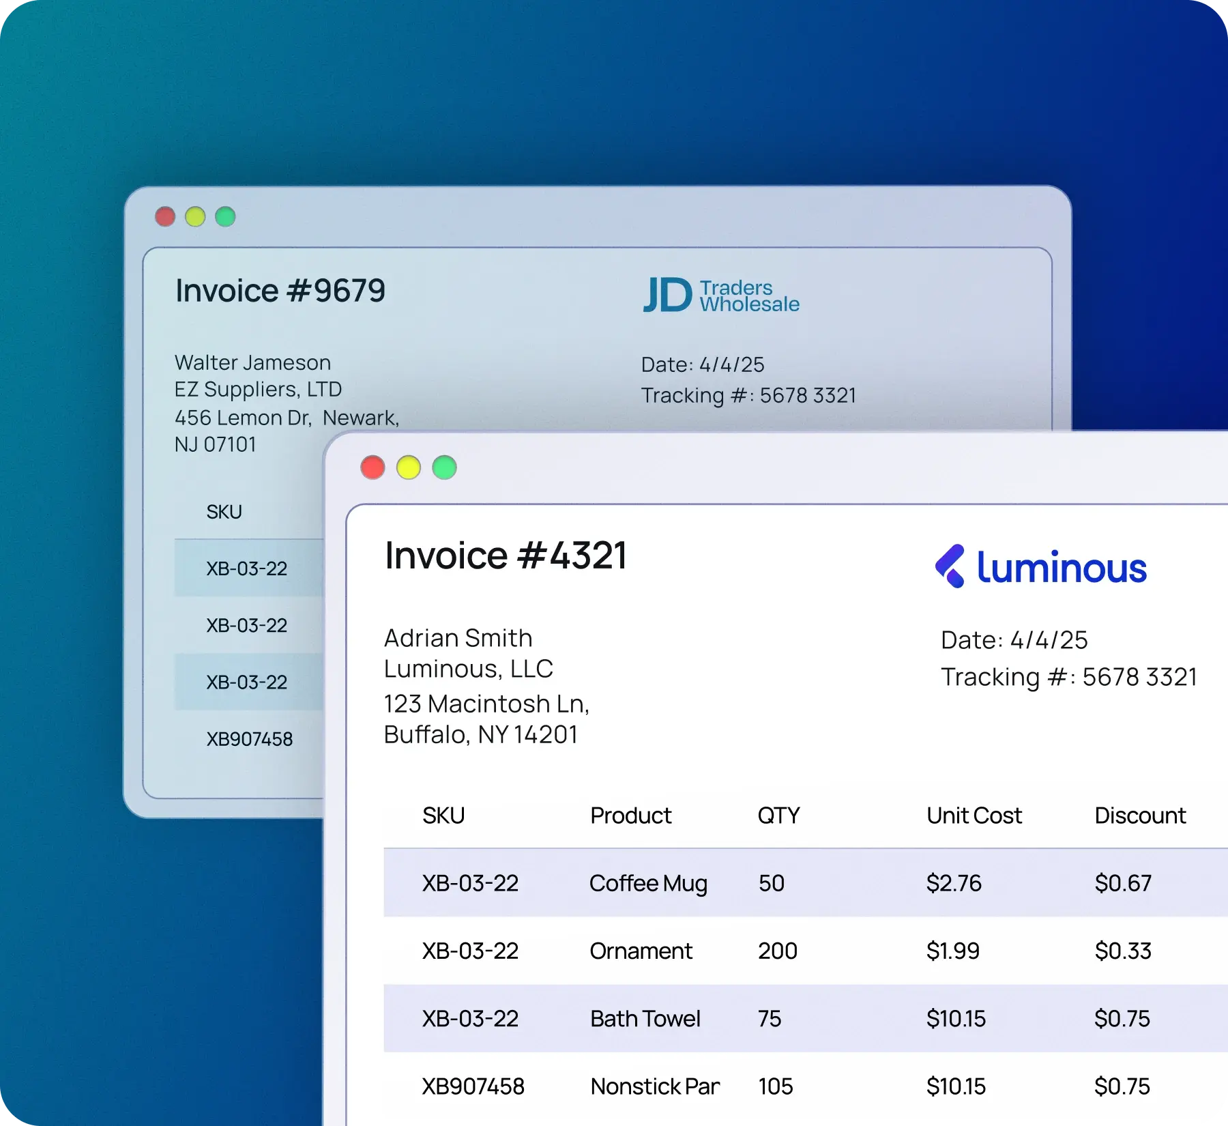The image size is (1228, 1126).
Task: Select the Coffee Mug product cell
Action: (649, 883)
